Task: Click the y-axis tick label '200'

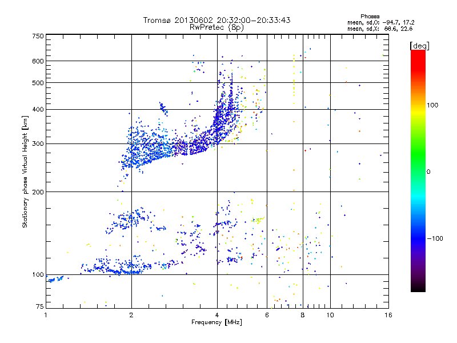Action: click(x=38, y=192)
